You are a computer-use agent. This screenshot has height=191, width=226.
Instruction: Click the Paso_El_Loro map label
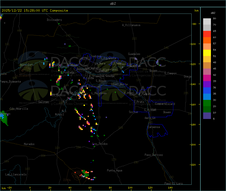click(x=174, y=183)
